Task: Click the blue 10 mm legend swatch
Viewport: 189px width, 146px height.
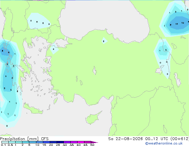Action: pyautogui.click(x=40, y=142)
